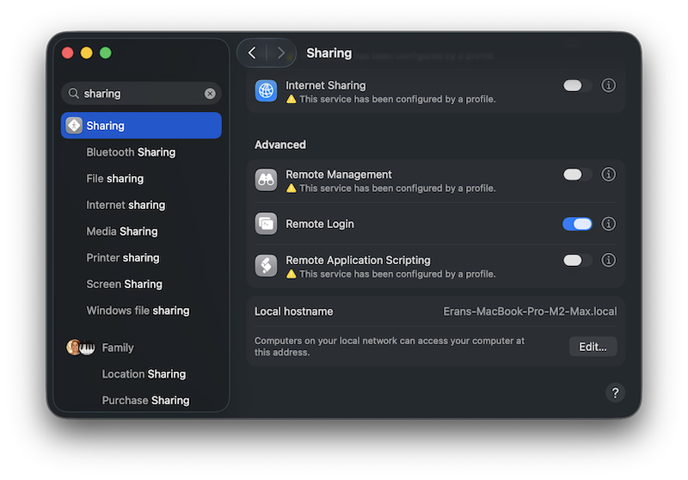Click the Remote Login terminal icon
688x480 pixels.
[266, 224]
